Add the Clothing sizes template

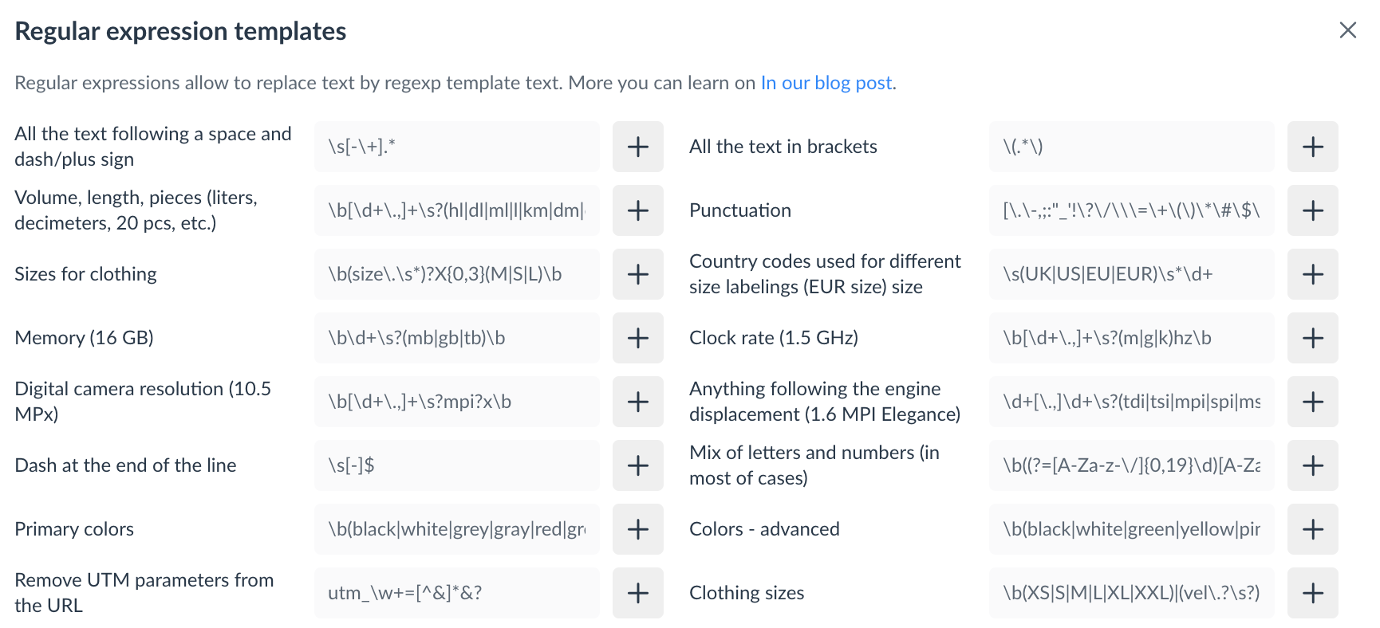click(x=1312, y=593)
